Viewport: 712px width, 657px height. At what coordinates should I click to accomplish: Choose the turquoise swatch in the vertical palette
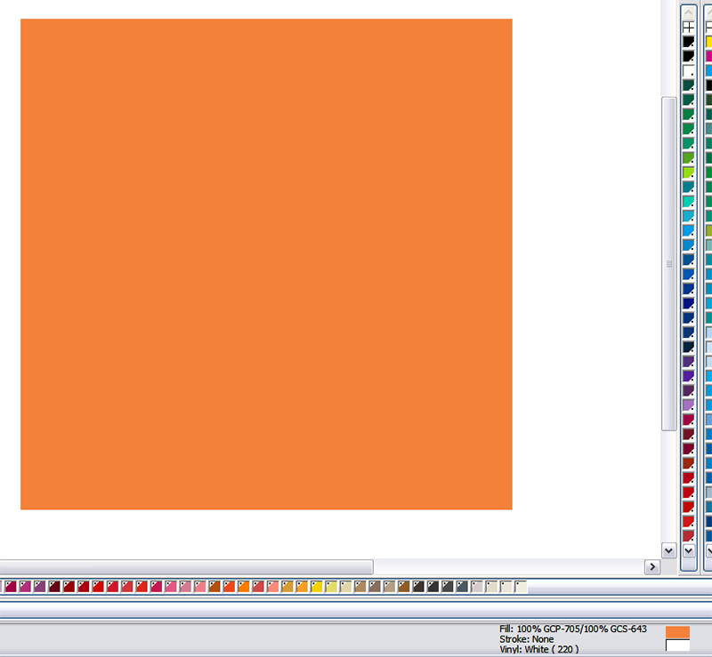click(688, 202)
